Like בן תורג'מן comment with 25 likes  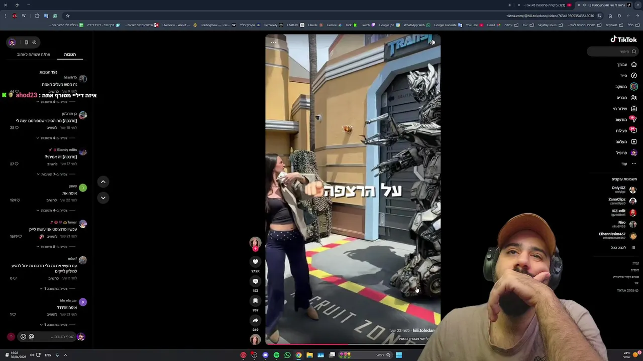click(17, 128)
